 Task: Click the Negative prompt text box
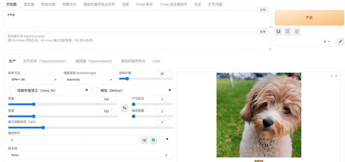138,41
